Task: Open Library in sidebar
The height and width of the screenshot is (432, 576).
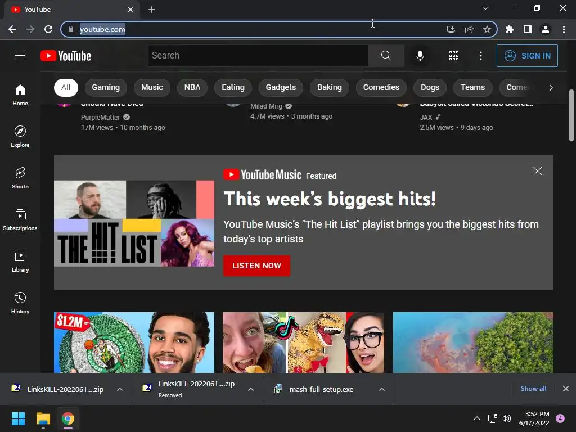Action: [20, 261]
